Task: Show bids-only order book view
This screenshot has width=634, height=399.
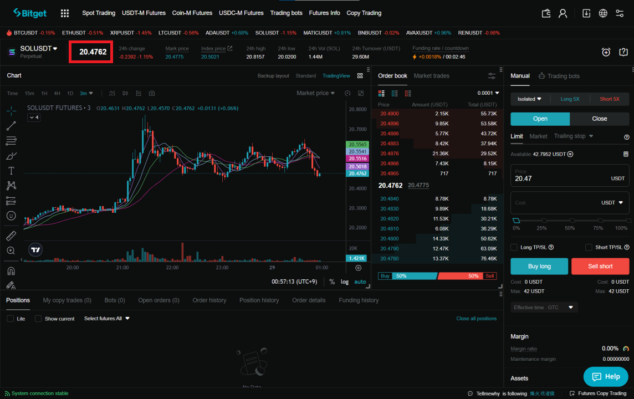Action: coord(395,94)
